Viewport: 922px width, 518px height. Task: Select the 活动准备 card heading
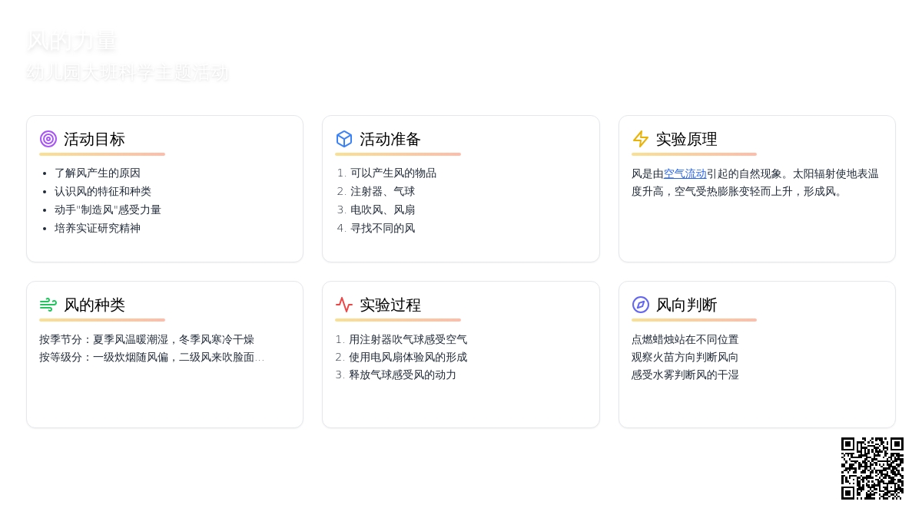[390, 139]
